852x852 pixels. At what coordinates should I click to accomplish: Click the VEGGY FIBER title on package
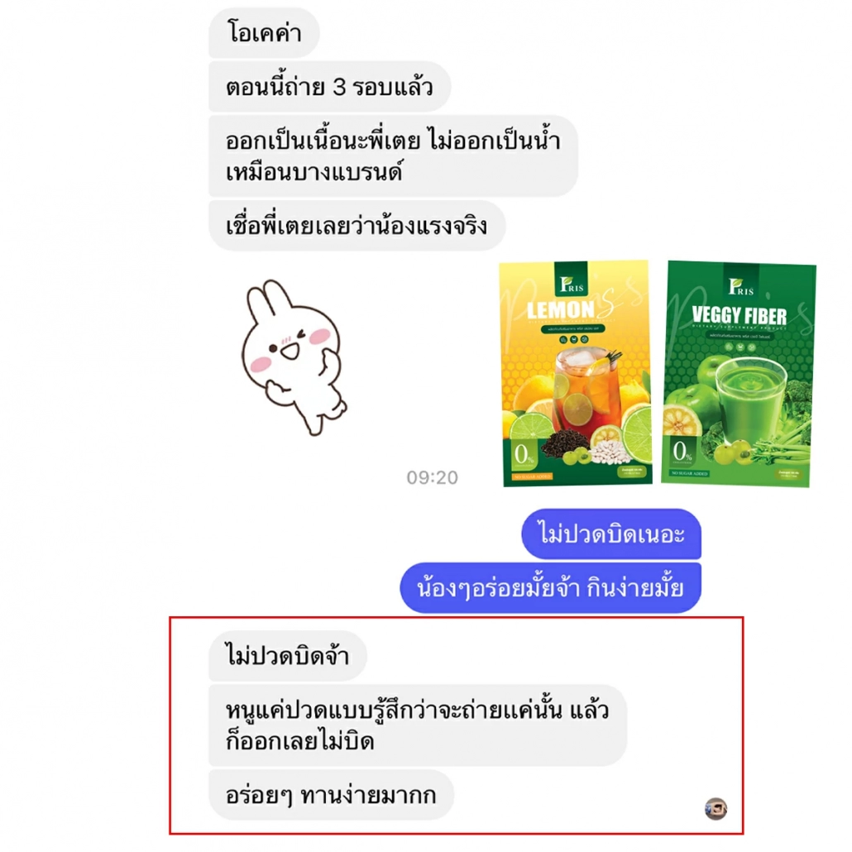[739, 316]
